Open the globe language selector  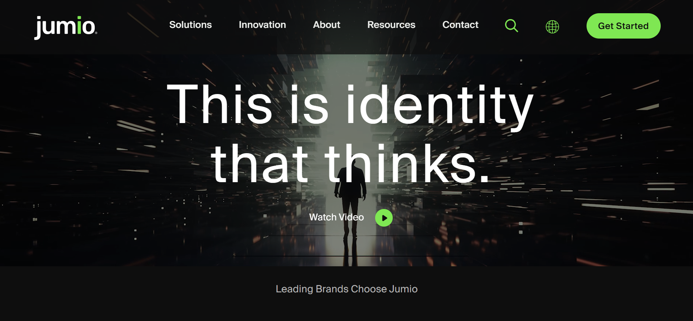pos(552,26)
